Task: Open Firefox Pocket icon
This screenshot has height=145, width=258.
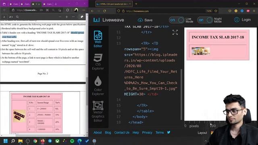Action: click(x=230, y=11)
